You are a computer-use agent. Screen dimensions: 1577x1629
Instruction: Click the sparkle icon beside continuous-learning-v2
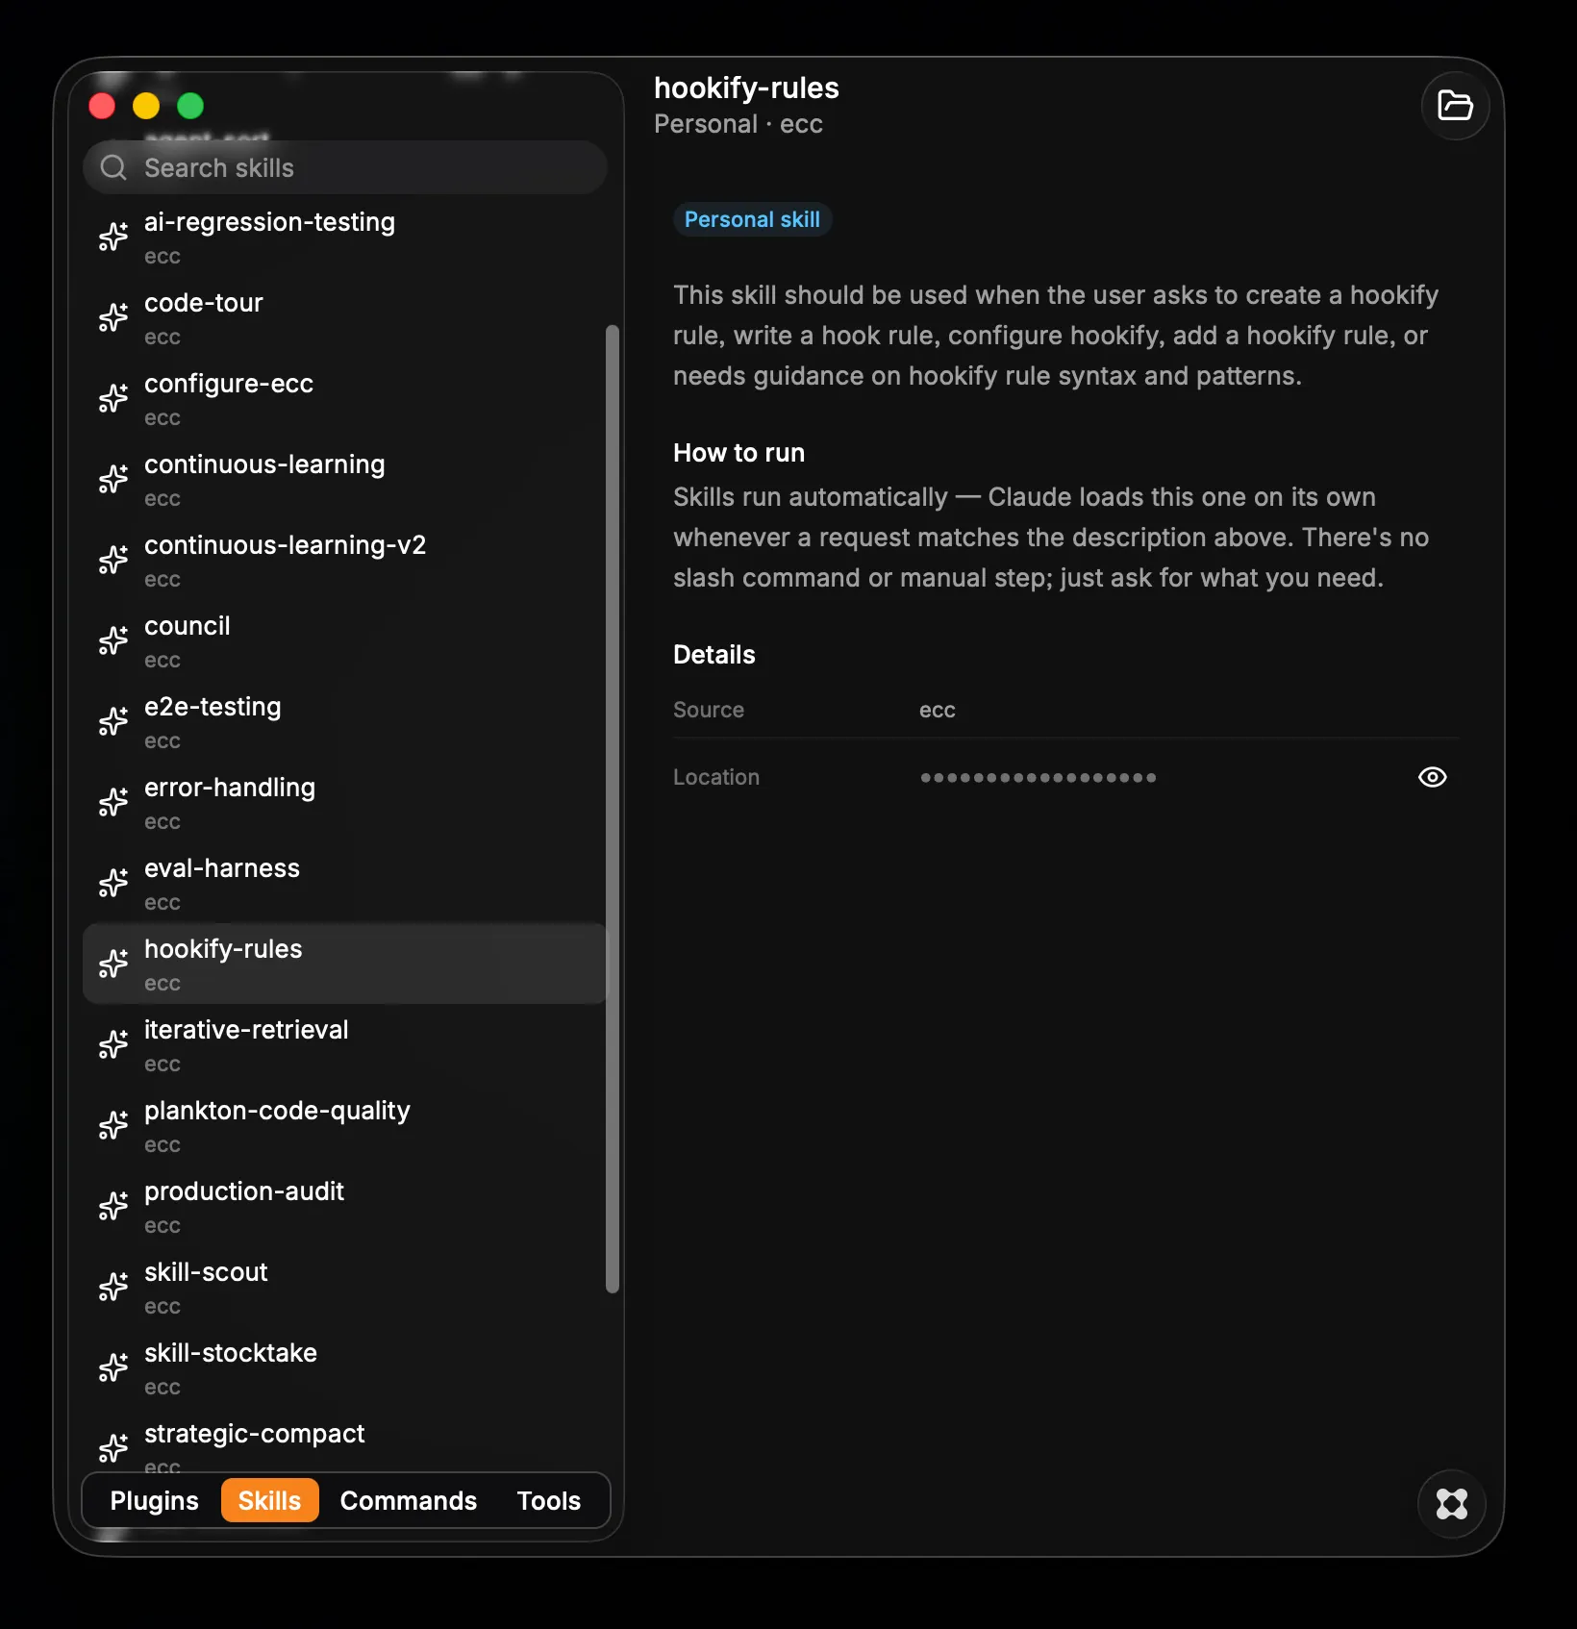pos(113,560)
